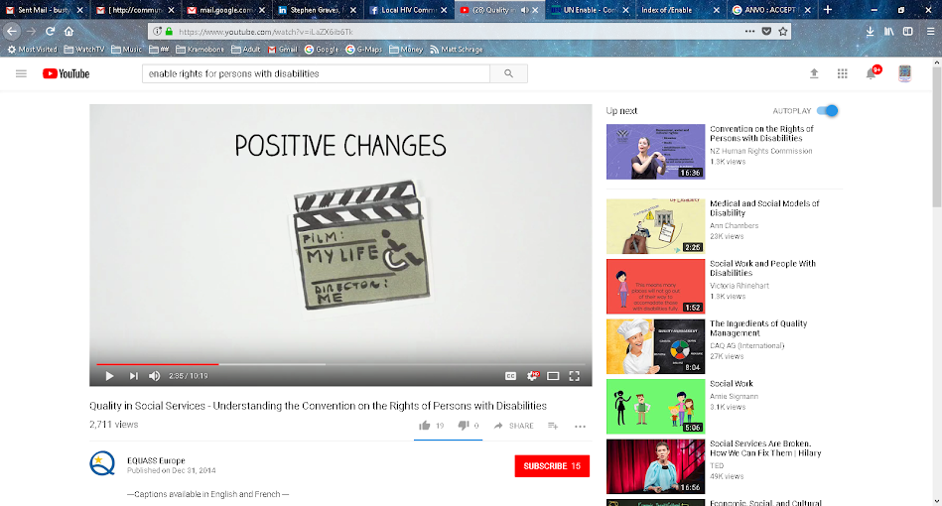
Task: Dislike the video thumbs down
Action: point(464,426)
